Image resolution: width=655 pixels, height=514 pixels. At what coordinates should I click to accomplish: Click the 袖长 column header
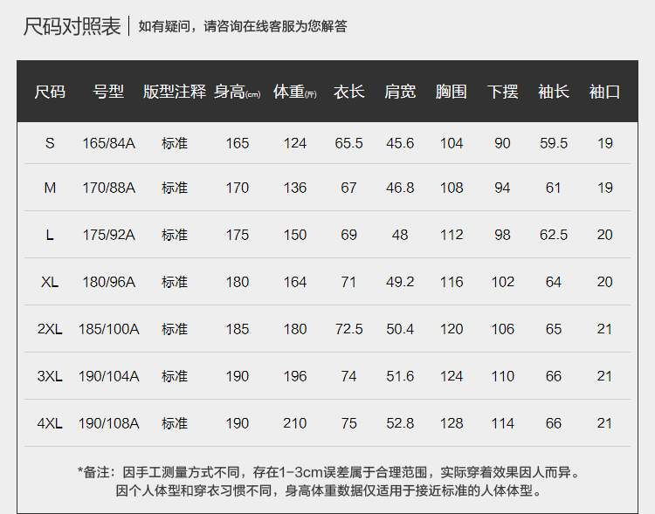click(554, 92)
